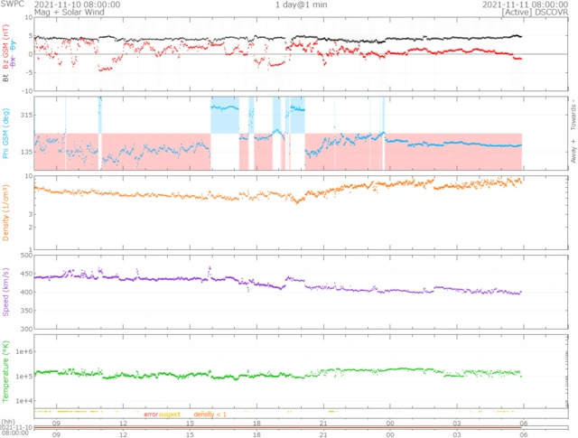Click the Temperature axis label
Image resolution: width=578 pixels, height=438 pixels.
click(6, 368)
